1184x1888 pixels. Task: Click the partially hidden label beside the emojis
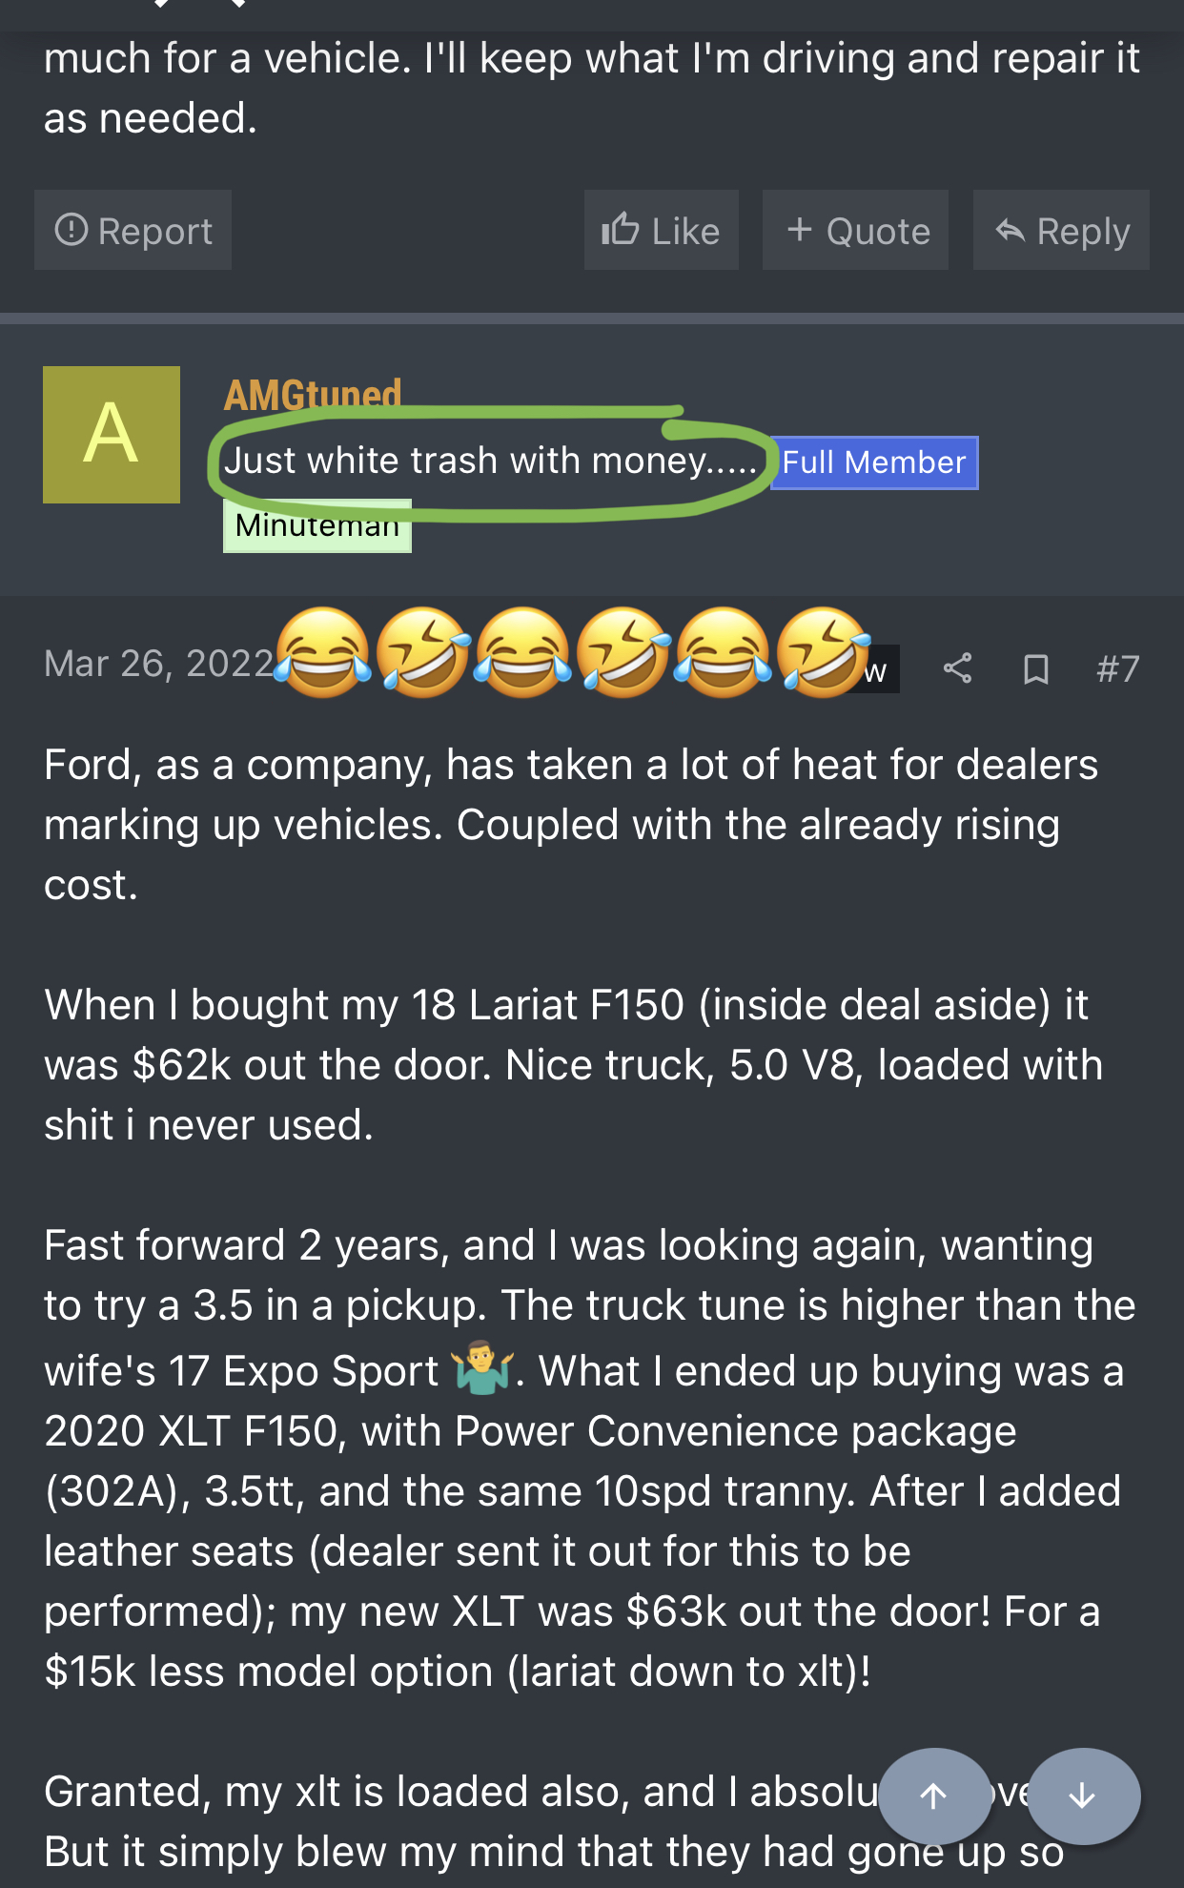(881, 670)
